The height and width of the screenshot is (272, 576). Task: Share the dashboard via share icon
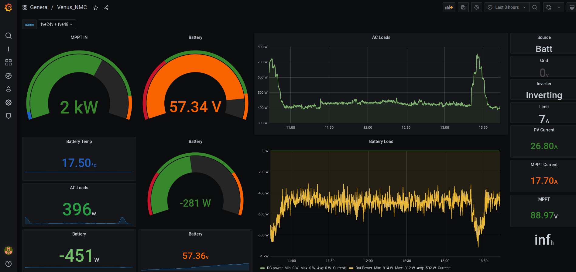click(106, 8)
